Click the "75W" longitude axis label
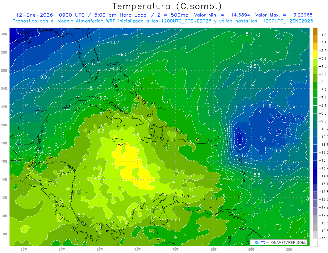The height and width of the screenshot is (253, 328). [137, 249]
